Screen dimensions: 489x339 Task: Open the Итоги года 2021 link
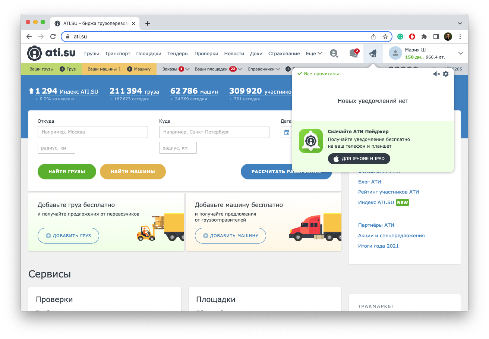378,246
